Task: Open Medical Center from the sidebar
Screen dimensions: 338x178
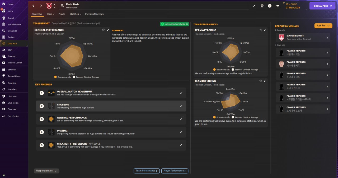Action: coord(15,63)
